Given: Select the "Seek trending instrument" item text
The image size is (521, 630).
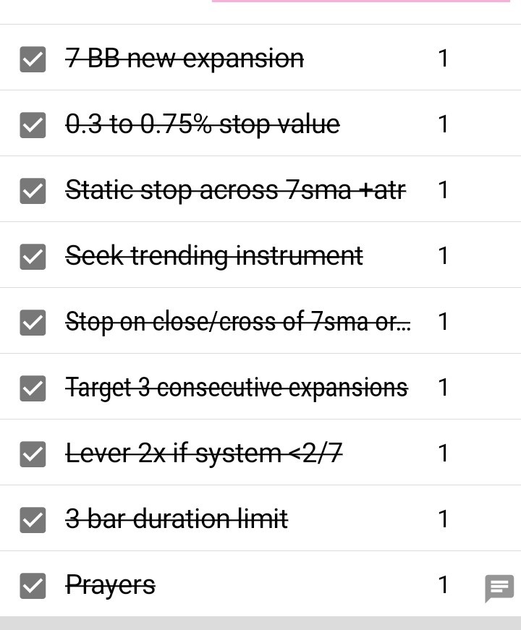Looking at the screenshot, I should (x=214, y=256).
